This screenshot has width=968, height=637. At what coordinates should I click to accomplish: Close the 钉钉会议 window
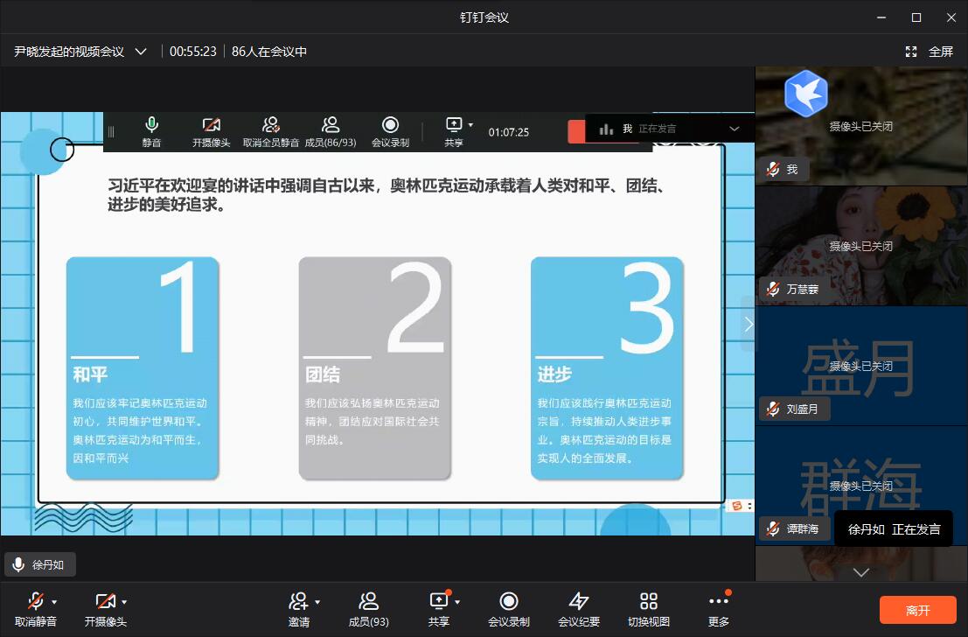coord(951,17)
